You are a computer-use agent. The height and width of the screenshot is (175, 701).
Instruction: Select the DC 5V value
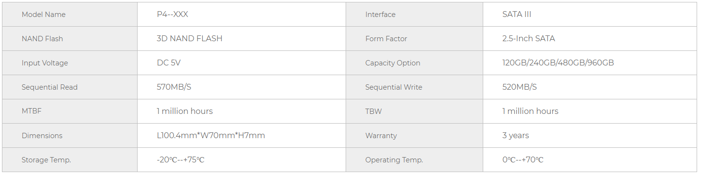pyautogui.click(x=169, y=63)
